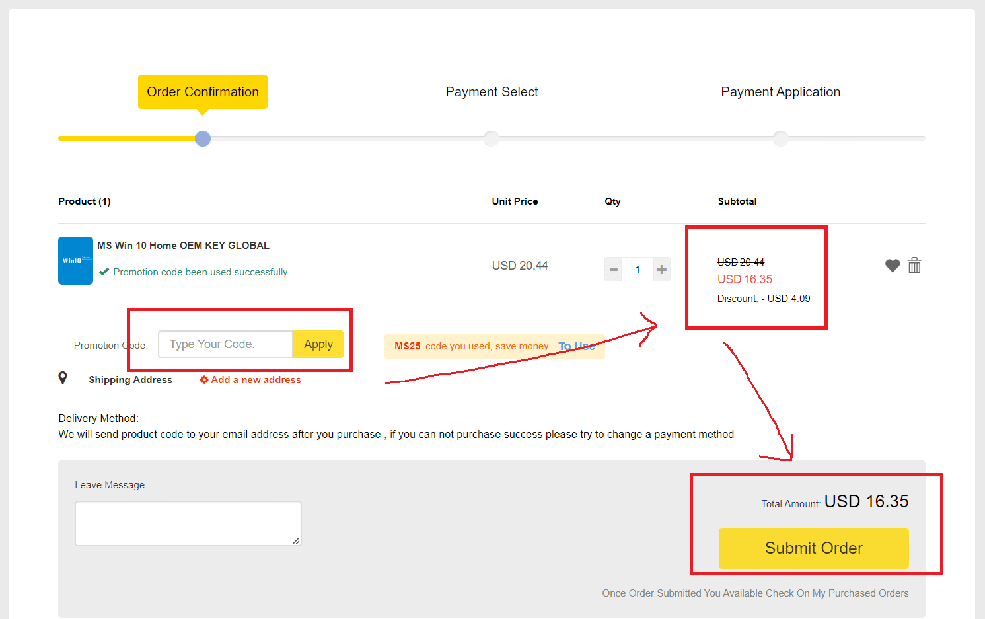The image size is (985, 619).
Task: Click the Unit Price column header
Action: point(515,201)
